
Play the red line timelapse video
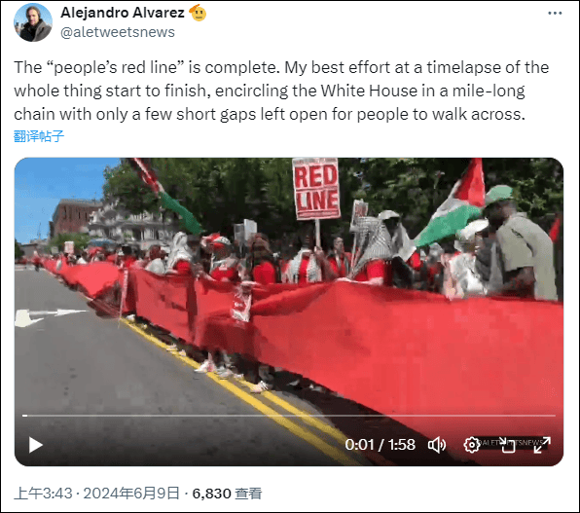(36, 445)
